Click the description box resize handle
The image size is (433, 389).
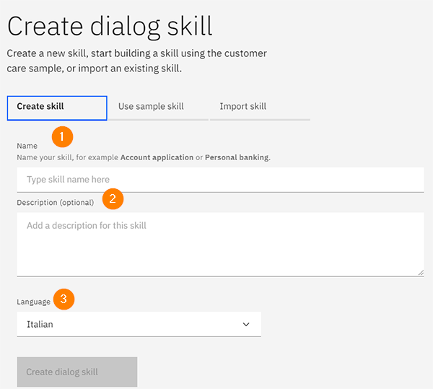[420, 272]
